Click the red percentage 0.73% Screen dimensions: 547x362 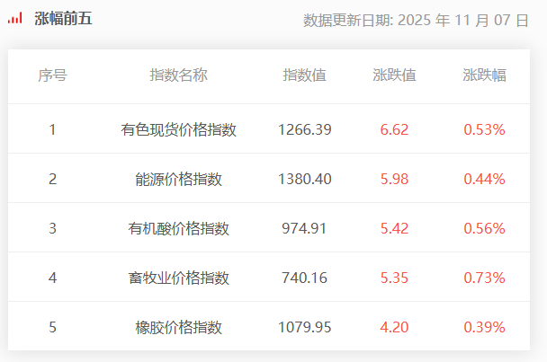484,278
